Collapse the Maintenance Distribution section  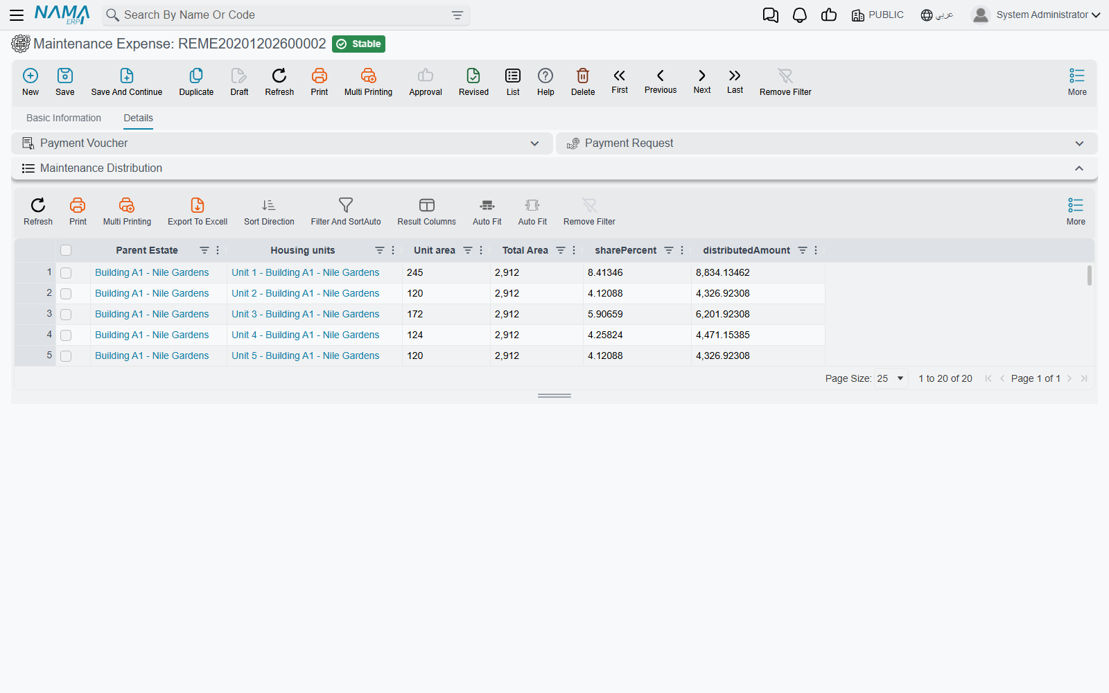1079,168
